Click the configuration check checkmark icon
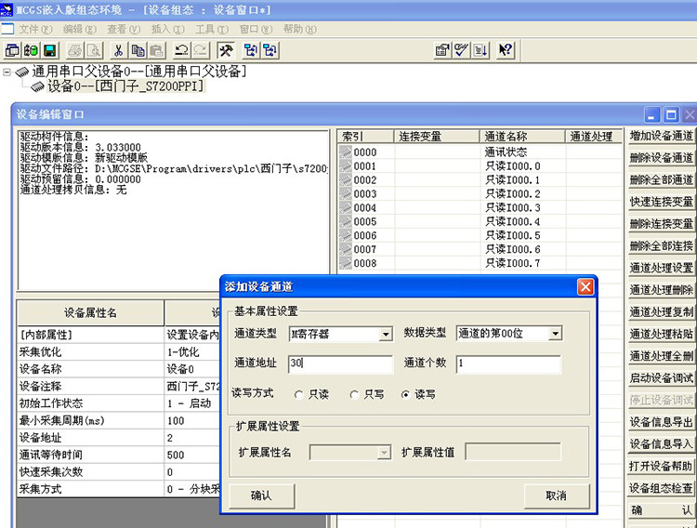Screen dimensions: 697x528 click(x=461, y=50)
